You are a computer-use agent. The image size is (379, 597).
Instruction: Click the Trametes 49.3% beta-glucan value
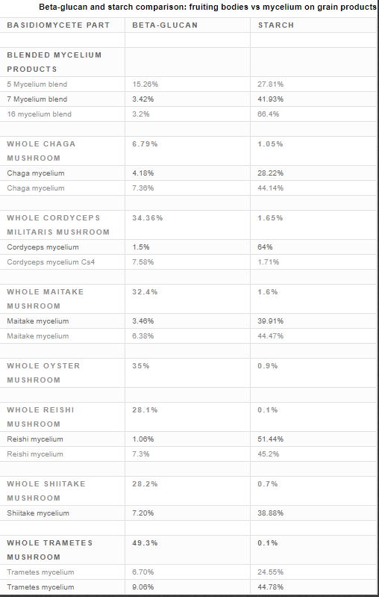pyautogui.click(x=145, y=542)
